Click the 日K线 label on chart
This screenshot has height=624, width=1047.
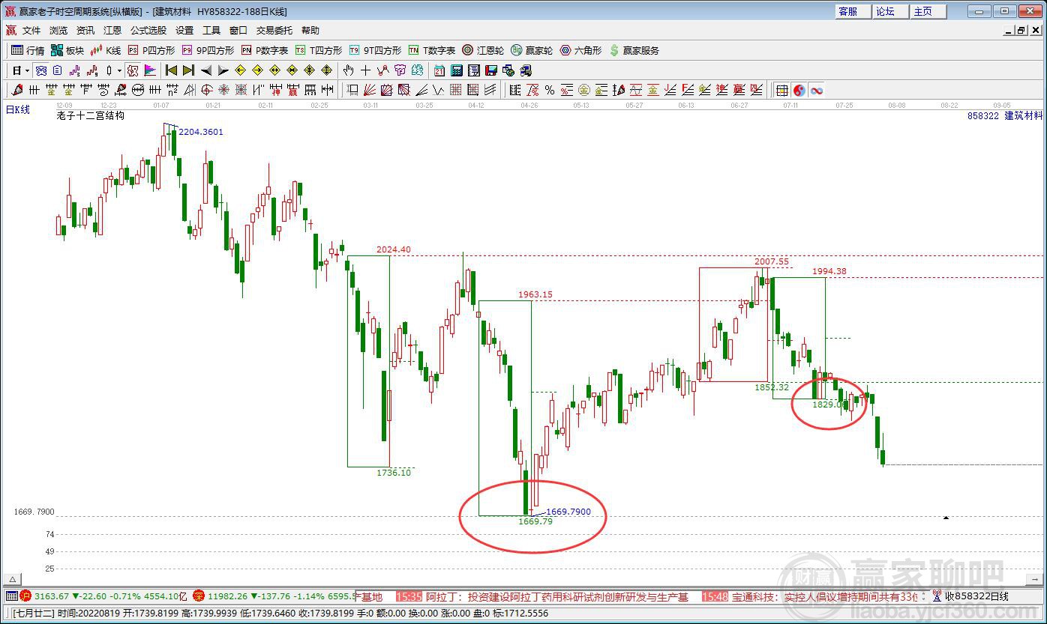coord(18,110)
